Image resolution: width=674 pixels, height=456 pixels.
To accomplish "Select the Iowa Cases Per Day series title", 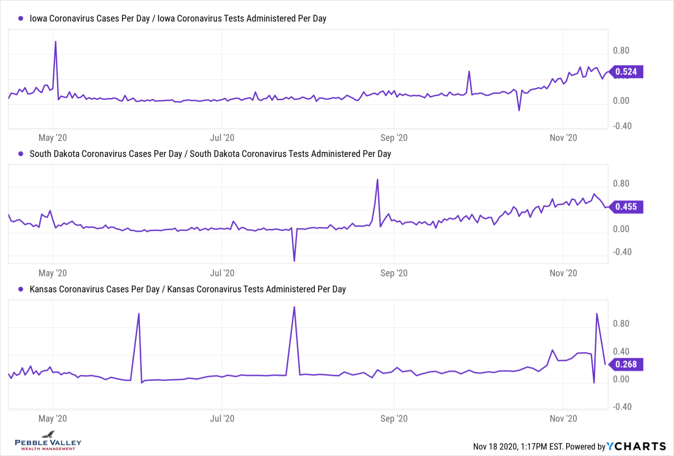I will pyautogui.click(x=178, y=19).
